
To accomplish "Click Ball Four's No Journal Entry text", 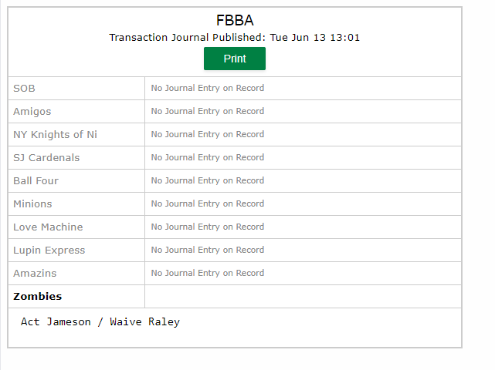I will [208, 180].
